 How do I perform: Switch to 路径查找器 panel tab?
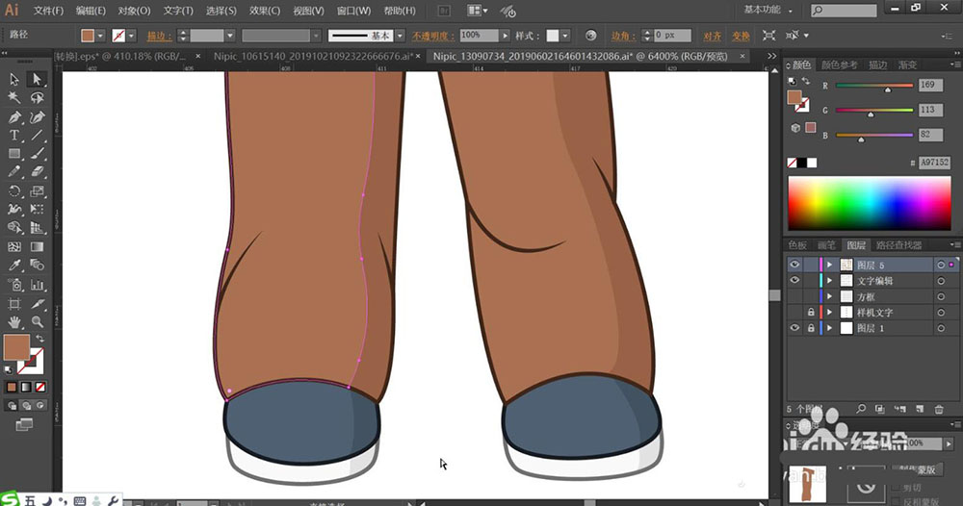(x=898, y=245)
